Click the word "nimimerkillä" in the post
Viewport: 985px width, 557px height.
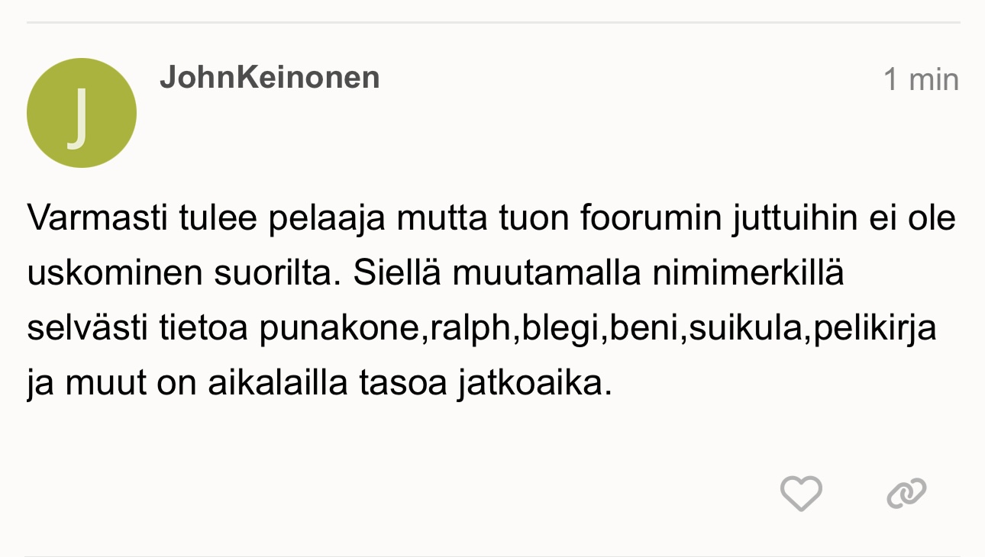(748, 274)
